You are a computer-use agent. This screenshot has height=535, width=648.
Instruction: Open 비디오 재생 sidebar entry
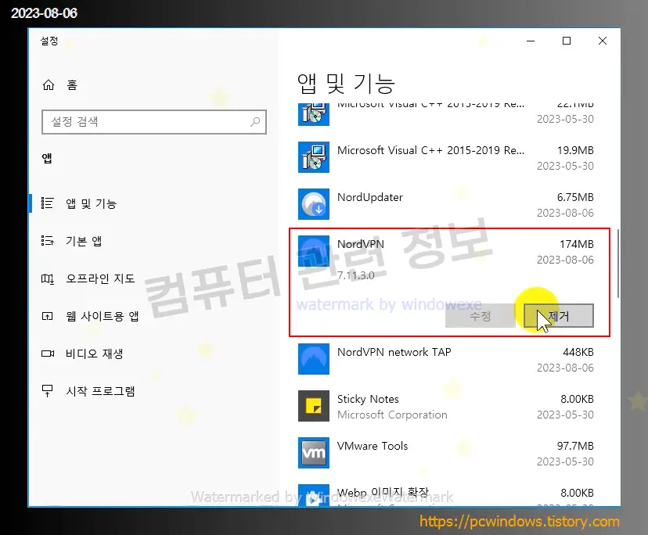tap(94, 354)
